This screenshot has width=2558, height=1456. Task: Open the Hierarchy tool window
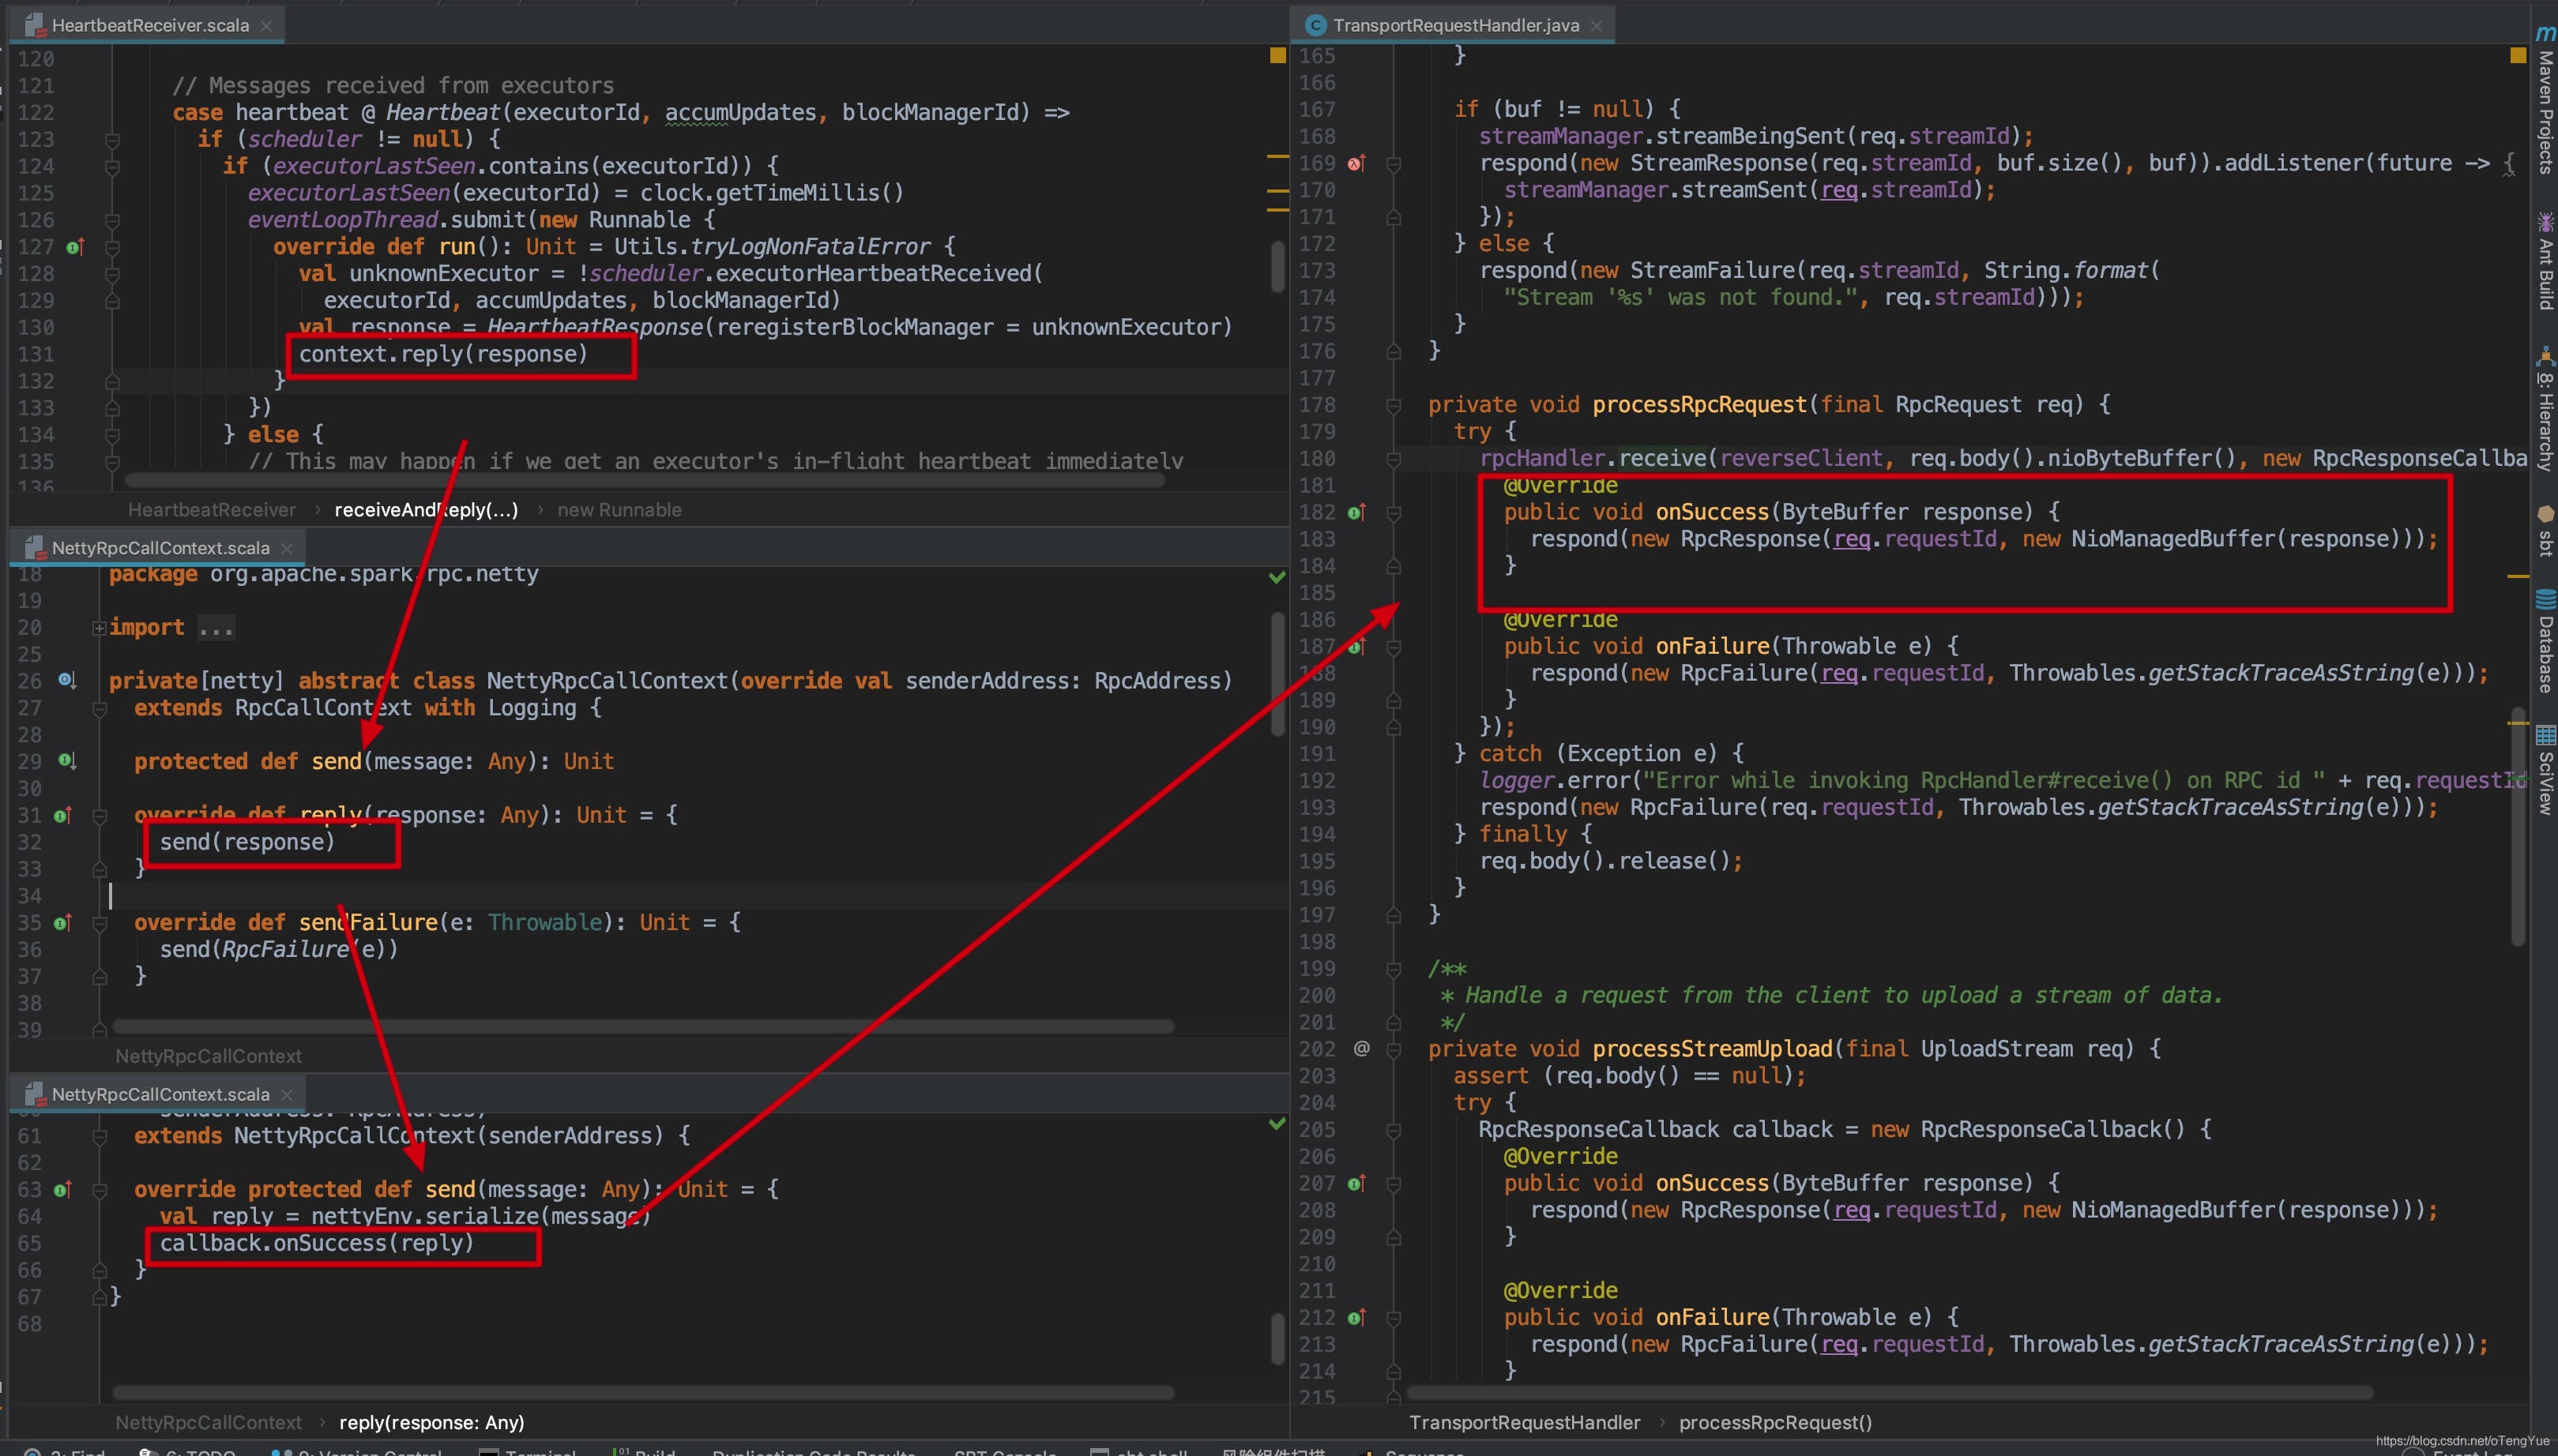pos(2545,410)
